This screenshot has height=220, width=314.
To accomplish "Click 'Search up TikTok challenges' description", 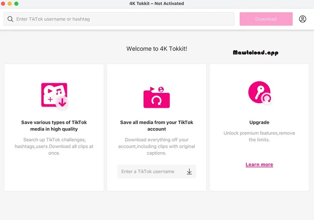I will click(54, 146).
